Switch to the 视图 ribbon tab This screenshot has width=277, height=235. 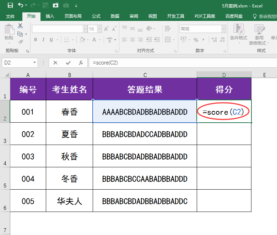click(x=153, y=16)
